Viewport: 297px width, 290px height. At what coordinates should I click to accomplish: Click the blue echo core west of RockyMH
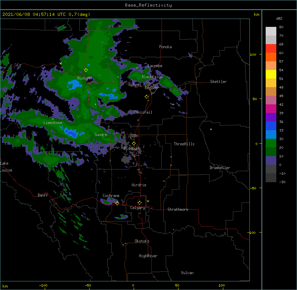pyautogui.click(x=74, y=85)
